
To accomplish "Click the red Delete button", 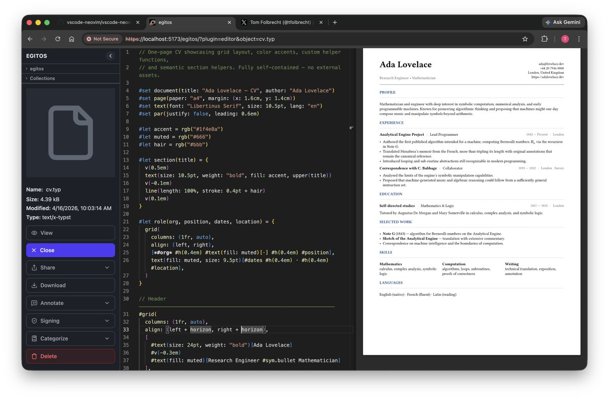I will 71,356.
